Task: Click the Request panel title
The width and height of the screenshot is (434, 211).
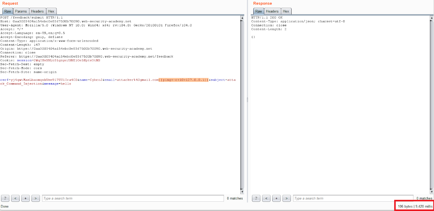Action: coord(10,3)
